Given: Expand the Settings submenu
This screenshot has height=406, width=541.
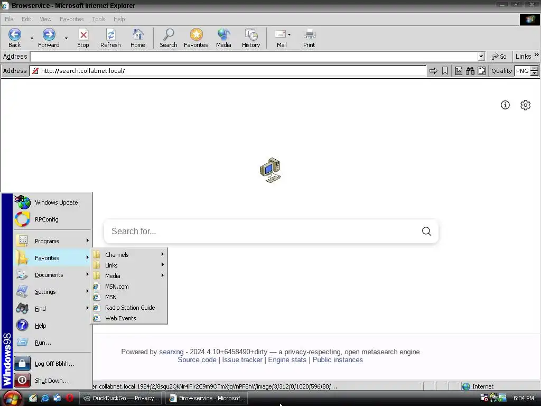Looking at the screenshot, I should click(52, 292).
